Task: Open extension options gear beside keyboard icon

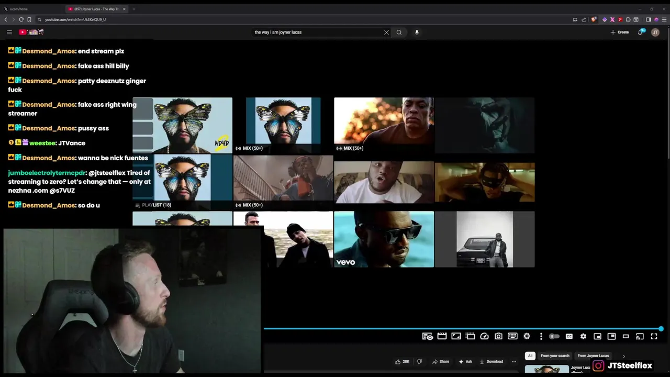Action: pyautogui.click(x=527, y=336)
